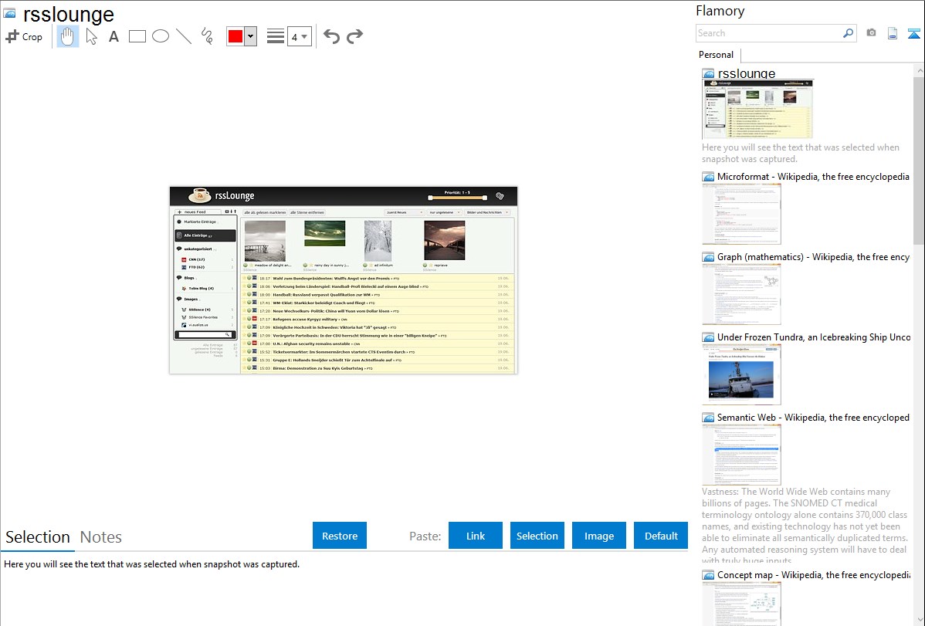Click the Microformat - Wikipedia title text
This screenshot has width=925, height=626.
813,177
